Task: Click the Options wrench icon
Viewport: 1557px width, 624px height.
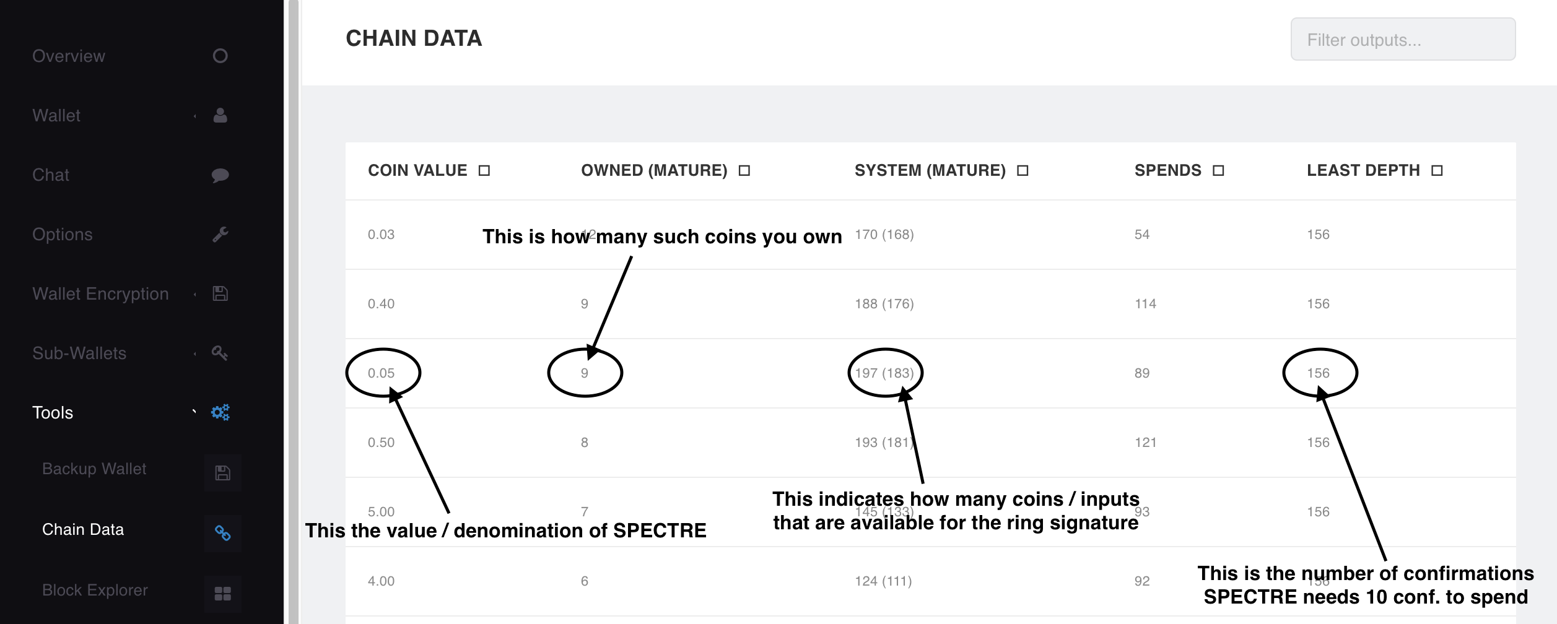Action: tap(220, 235)
